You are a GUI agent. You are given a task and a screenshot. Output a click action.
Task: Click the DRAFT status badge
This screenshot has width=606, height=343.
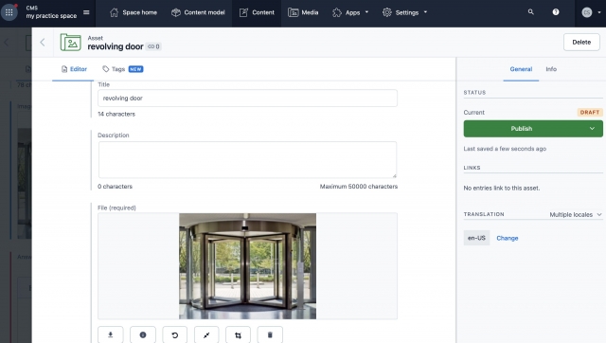pos(590,112)
